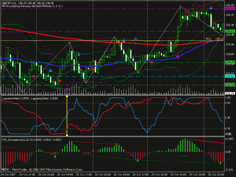Image resolution: width=236 pixels, height=177 pixels.
Task: Click the Laguerre1Alert 0.8555 label
Action: pyautogui.click(x=15, y=99)
